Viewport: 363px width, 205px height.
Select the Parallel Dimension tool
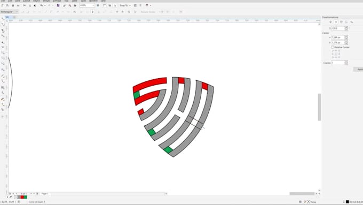[3, 76]
